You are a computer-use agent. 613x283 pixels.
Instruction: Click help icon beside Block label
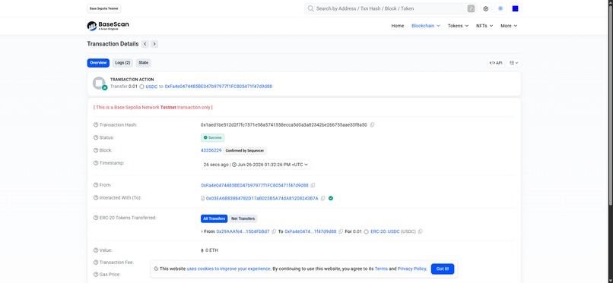tap(96, 150)
